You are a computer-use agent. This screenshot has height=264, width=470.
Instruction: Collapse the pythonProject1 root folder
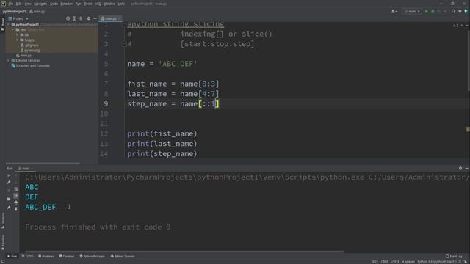pos(8,25)
